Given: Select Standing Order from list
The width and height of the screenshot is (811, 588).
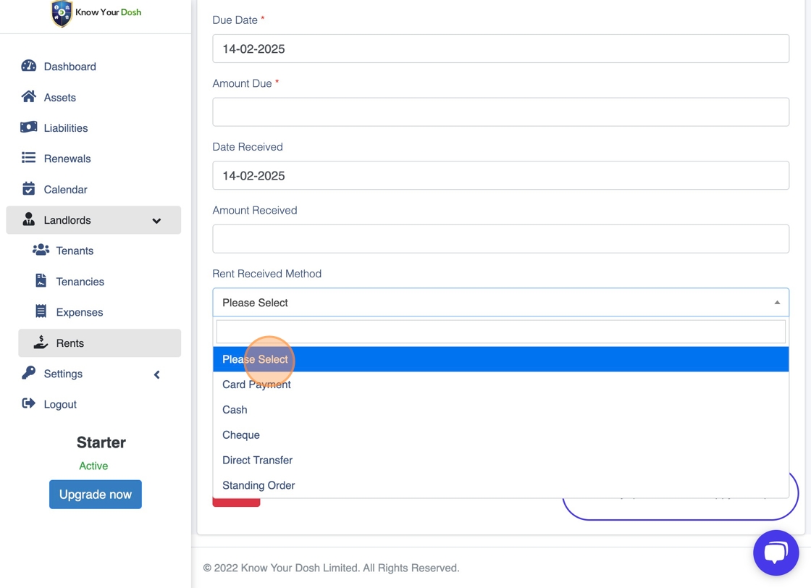Looking at the screenshot, I should pyautogui.click(x=259, y=485).
